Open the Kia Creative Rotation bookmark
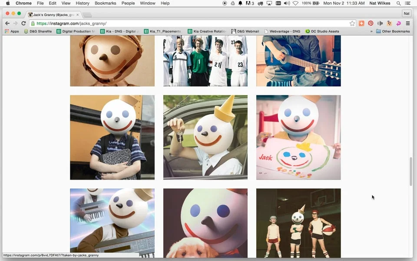This screenshot has height=261, width=417. coord(207,31)
